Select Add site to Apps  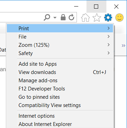coord(60,64)
